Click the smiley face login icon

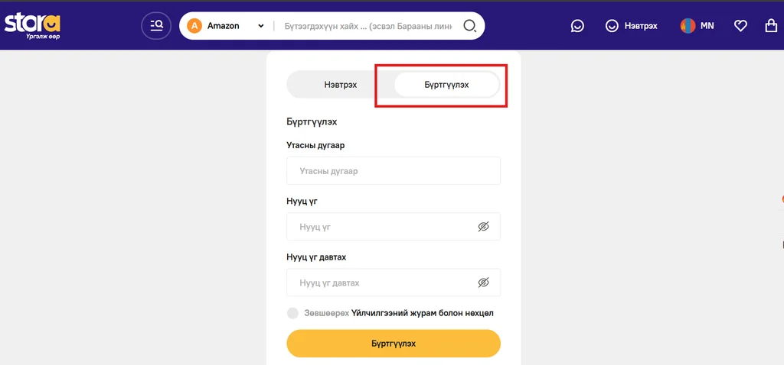tap(612, 26)
